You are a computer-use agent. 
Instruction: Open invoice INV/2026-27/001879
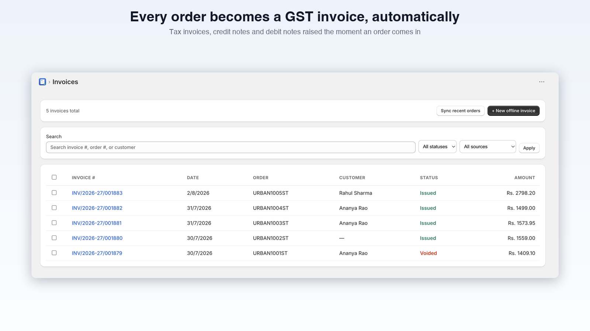point(97,253)
